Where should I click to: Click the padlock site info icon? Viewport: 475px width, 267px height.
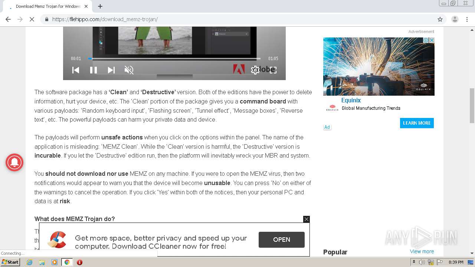pyautogui.click(x=46, y=19)
